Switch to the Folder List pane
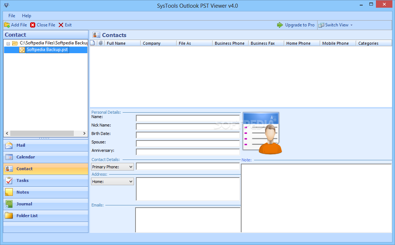The image size is (395, 245). [x=46, y=216]
